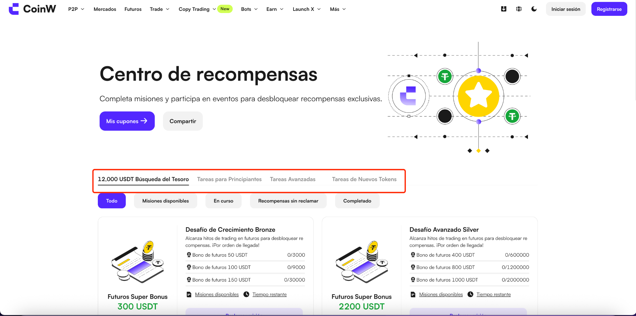636x316 pixels.
Task: Click the Compartir button
Action: pyautogui.click(x=183, y=121)
